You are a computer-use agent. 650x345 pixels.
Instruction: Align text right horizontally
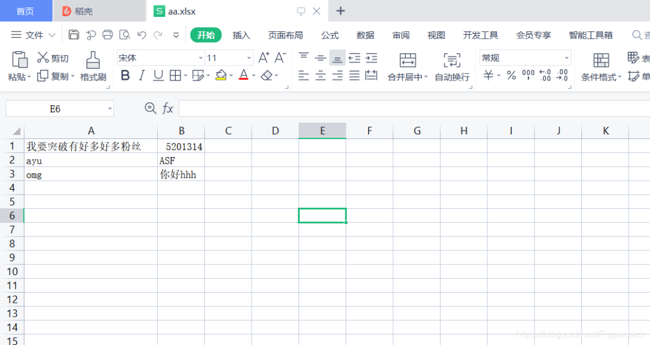pyautogui.click(x=338, y=75)
